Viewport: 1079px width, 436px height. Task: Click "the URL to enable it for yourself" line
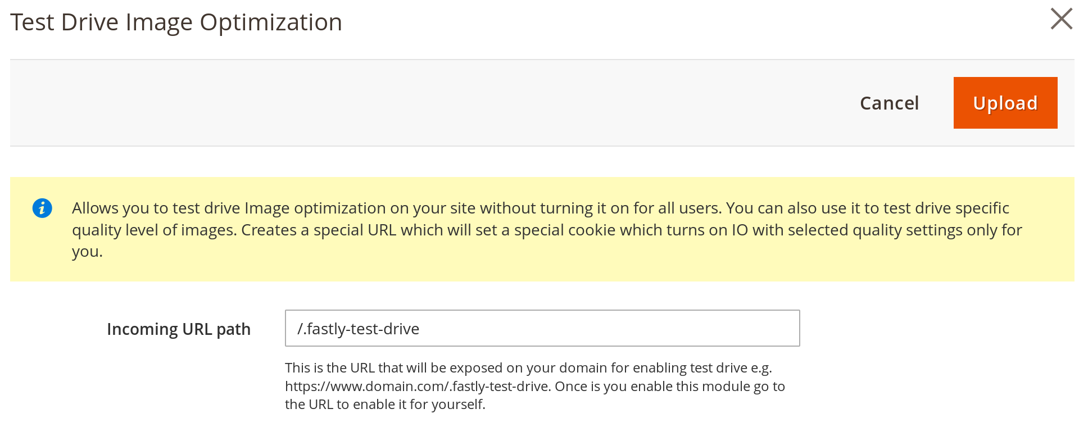click(x=385, y=404)
